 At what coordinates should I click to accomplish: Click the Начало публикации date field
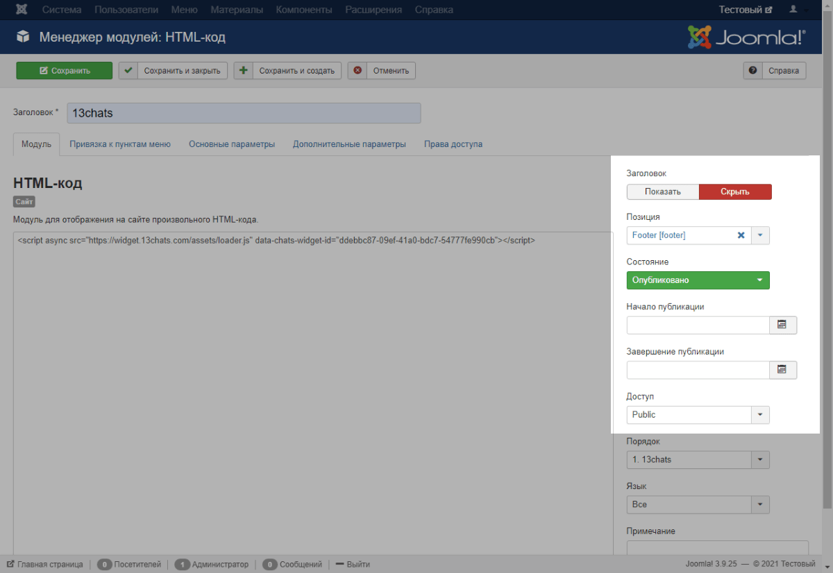tap(698, 325)
